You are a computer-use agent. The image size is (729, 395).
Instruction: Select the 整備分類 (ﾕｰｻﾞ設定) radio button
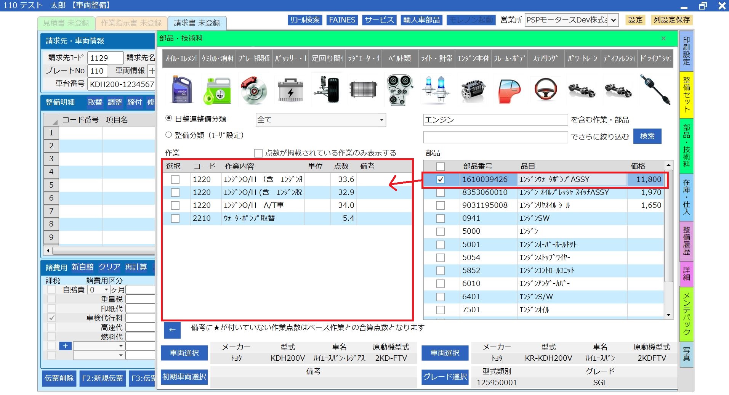point(169,135)
